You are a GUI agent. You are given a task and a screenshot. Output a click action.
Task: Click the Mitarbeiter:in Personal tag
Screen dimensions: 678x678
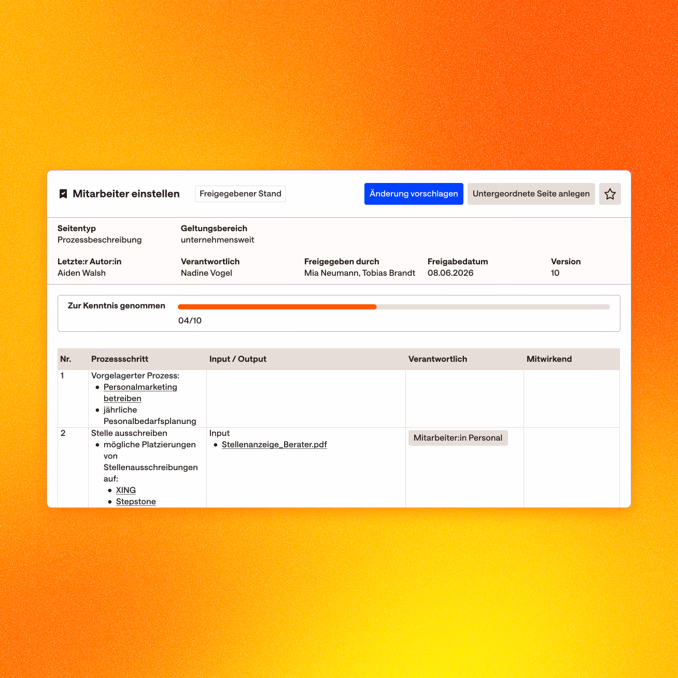pos(458,438)
